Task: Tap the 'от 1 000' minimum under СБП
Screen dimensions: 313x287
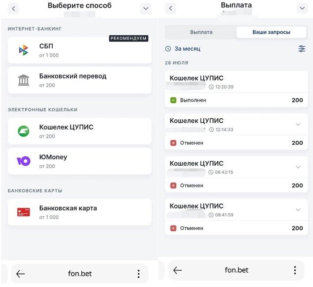Action: pyautogui.click(x=49, y=55)
